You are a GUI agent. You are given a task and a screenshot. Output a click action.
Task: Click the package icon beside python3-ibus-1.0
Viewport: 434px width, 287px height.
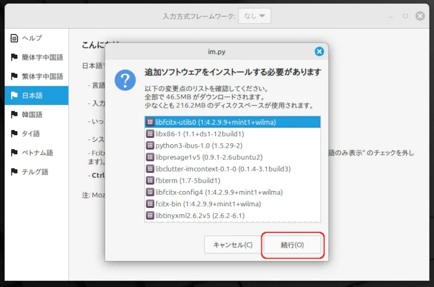pos(150,145)
